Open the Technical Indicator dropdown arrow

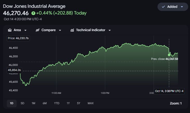pos(110,30)
